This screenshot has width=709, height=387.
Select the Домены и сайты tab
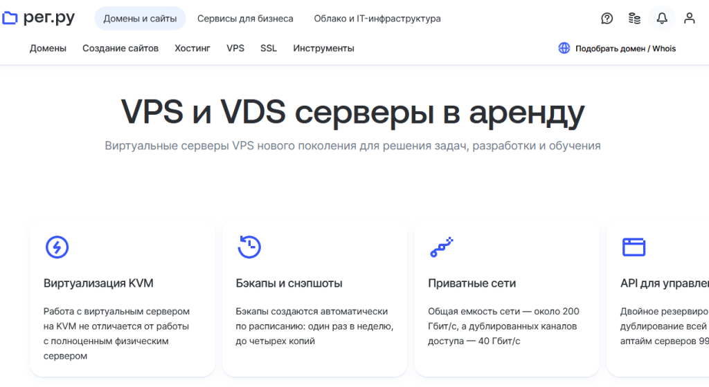[x=140, y=19]
